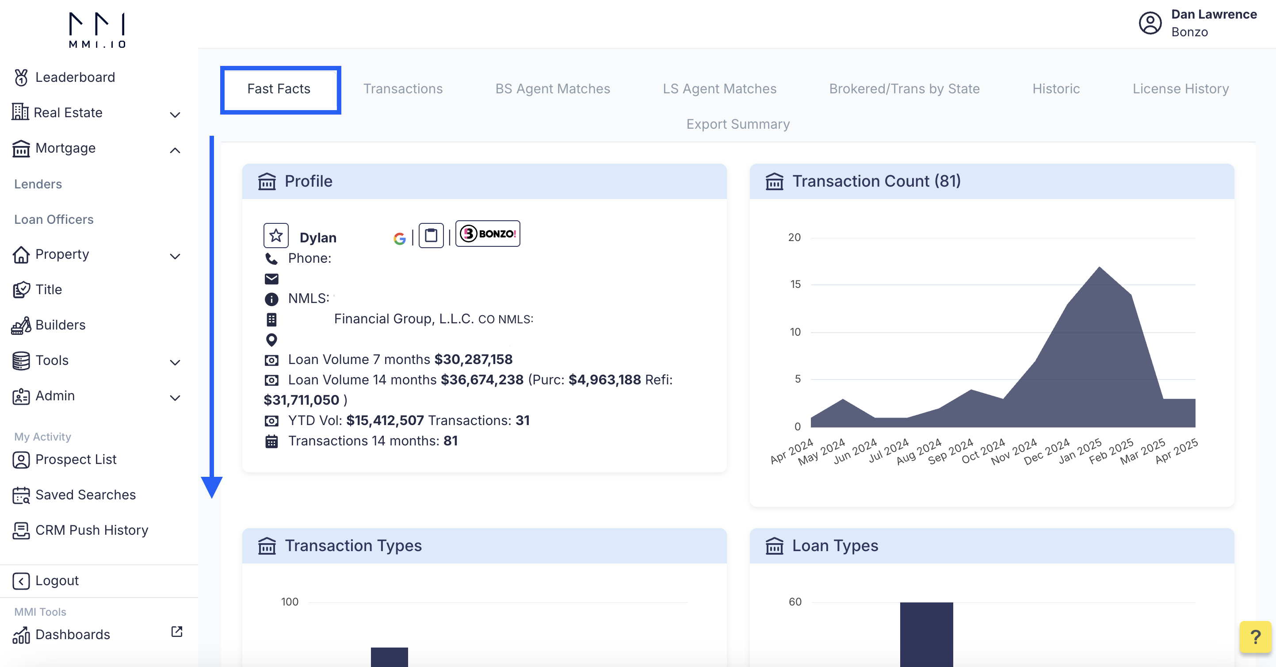Click the Tools database icon
The image size is (1276, 667).
tap(21, 360)
